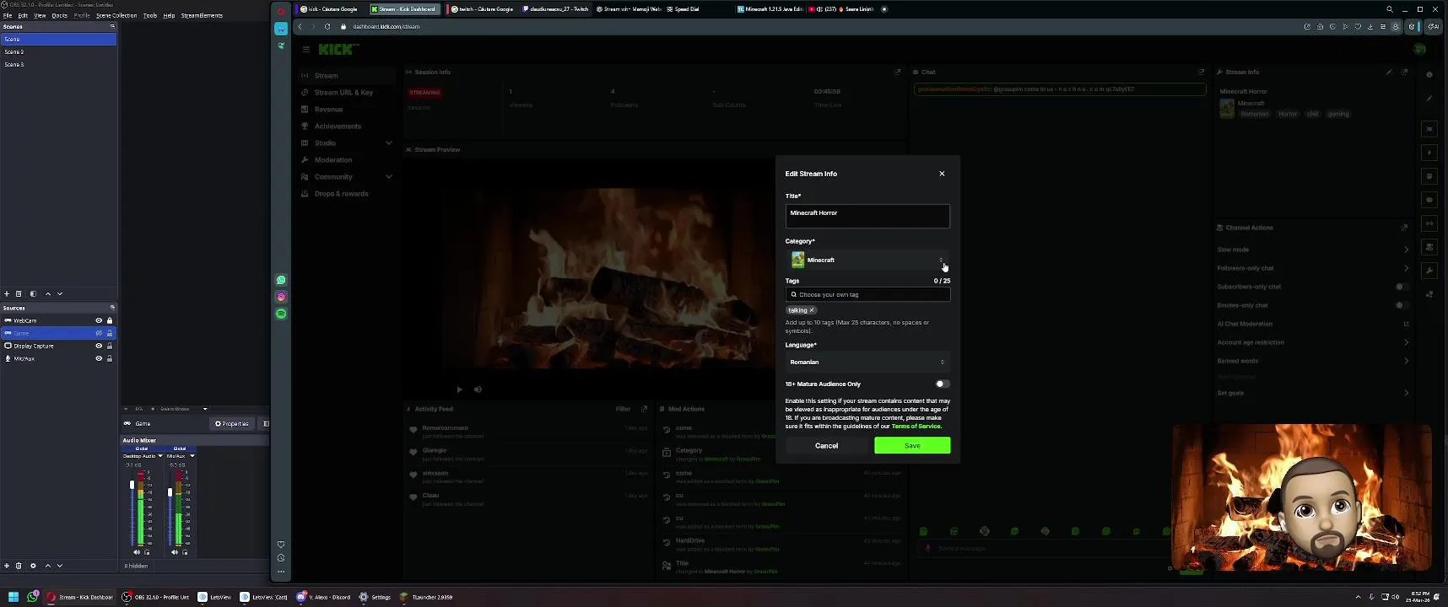Cancel the Edit Stream Info dialog
This screenshot has height=607, width=1448.
826,445
